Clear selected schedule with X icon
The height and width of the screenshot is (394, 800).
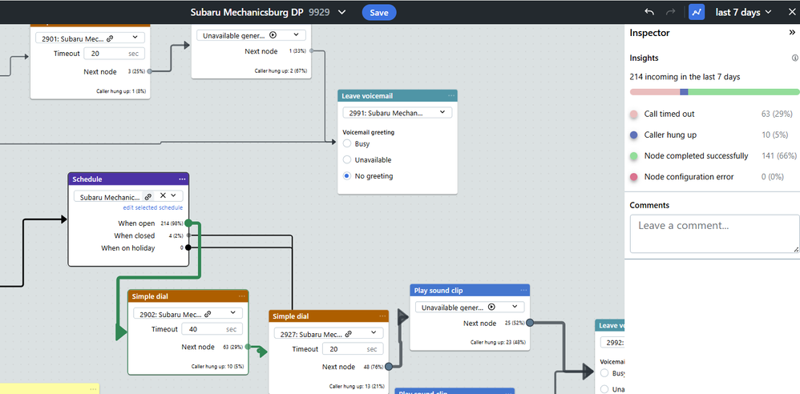pos(163,195)
